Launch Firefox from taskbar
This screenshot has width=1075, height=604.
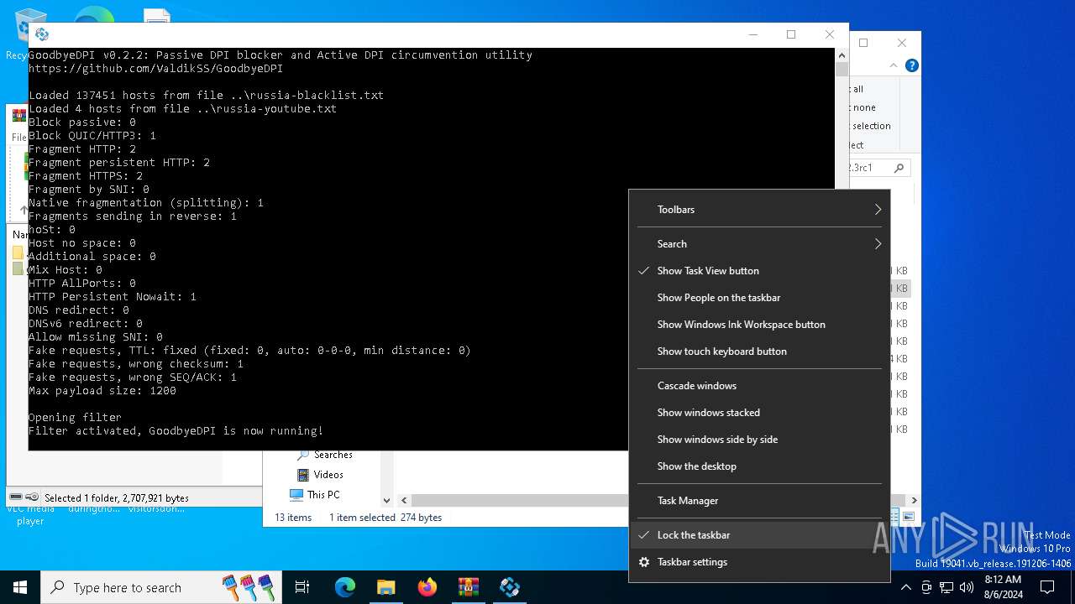tap(427, 587)
